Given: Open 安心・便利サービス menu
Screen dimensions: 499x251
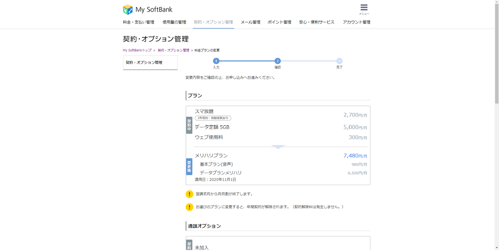Looking at the screenshot, I should coord(317,22).
